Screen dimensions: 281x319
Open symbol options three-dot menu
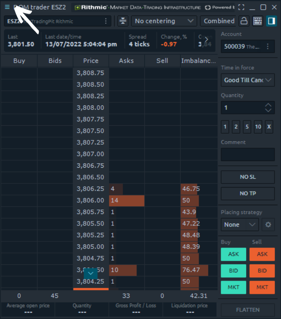tap(106, 21)
